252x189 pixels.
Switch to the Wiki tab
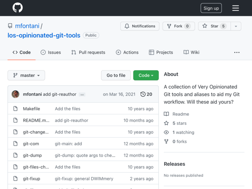[191, 52]
